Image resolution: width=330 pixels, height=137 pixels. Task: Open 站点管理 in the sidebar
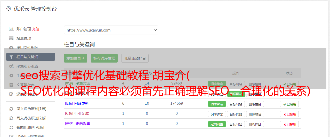coord(24,38)
